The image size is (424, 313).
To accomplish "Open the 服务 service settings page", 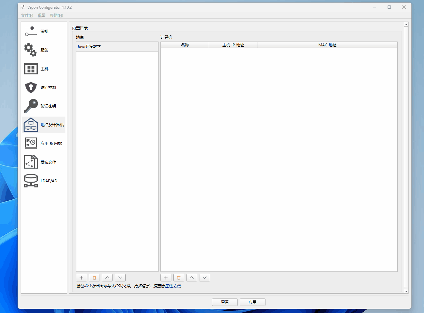I will click(x=44, y=50).
